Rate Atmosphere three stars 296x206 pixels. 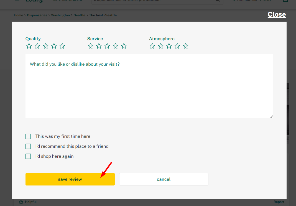pos(169,46)
